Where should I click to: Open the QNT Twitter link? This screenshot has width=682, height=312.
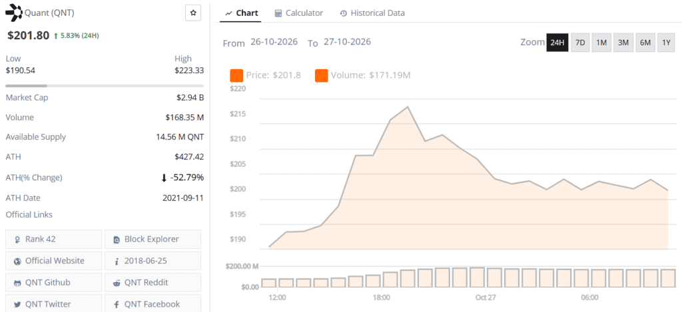[53, 304]
